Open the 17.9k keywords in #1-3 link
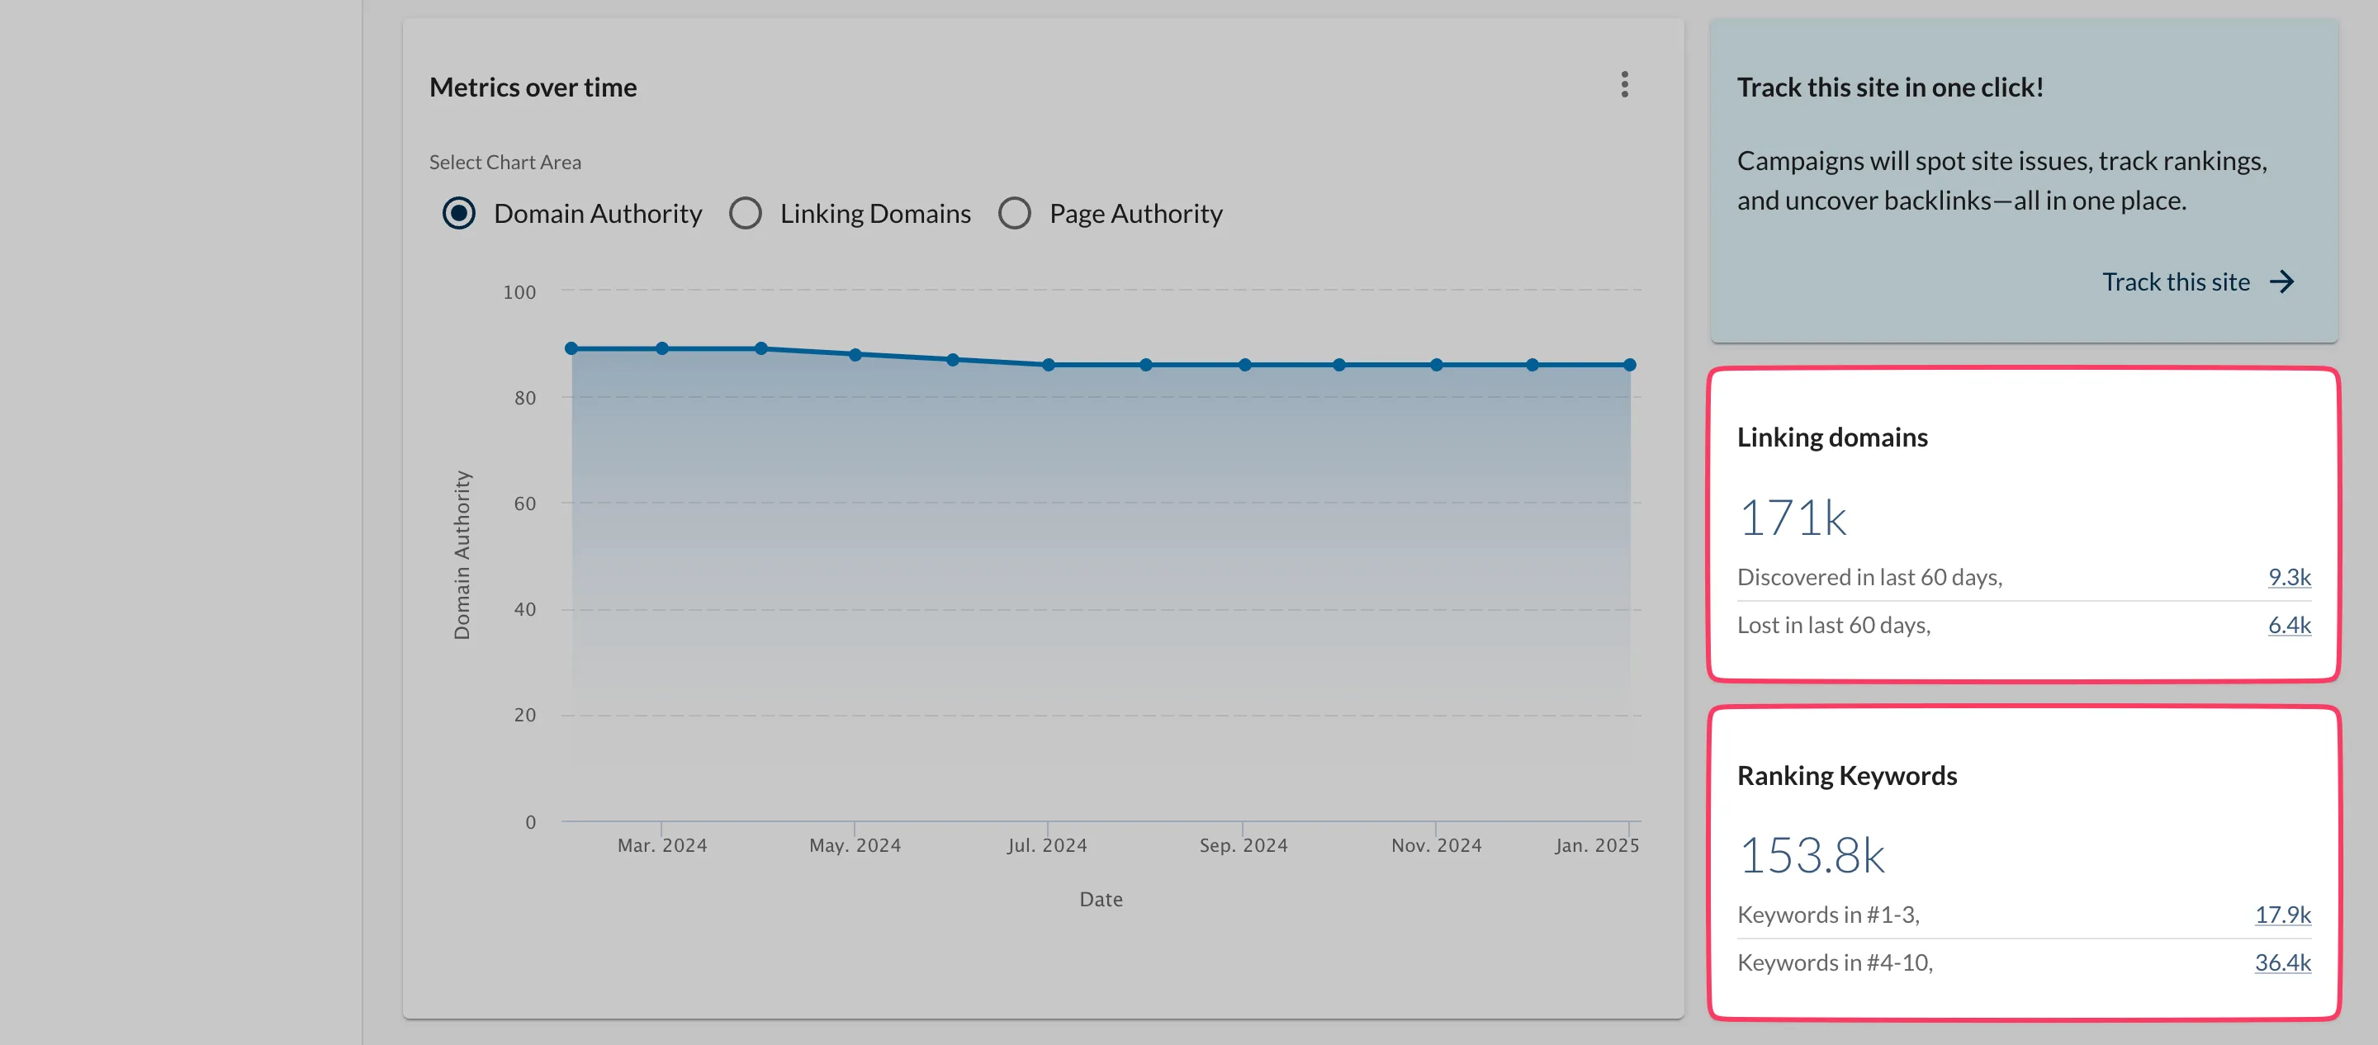The height and width of the screenshot is (1045, 2378). pyautogui.click(x=2283, y=915)
